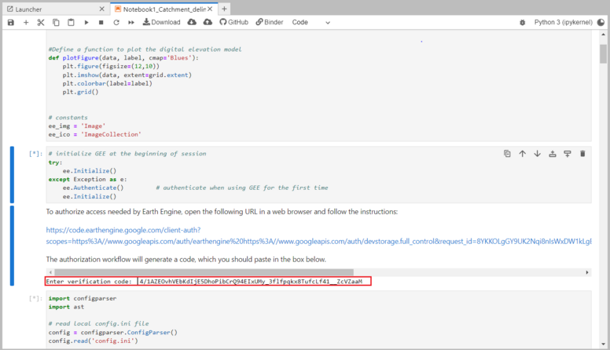Viewport: 610px width, 350px height.
Task: Save the notebook with the floppy disk icon
Action: coord(10,23)
